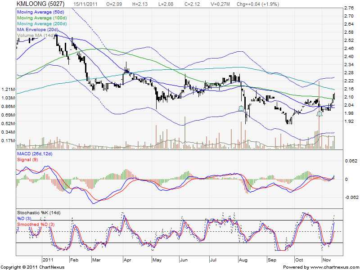
Task: Click the Volume MA (14d) legend entry
Action: click(x=36, y=35)
